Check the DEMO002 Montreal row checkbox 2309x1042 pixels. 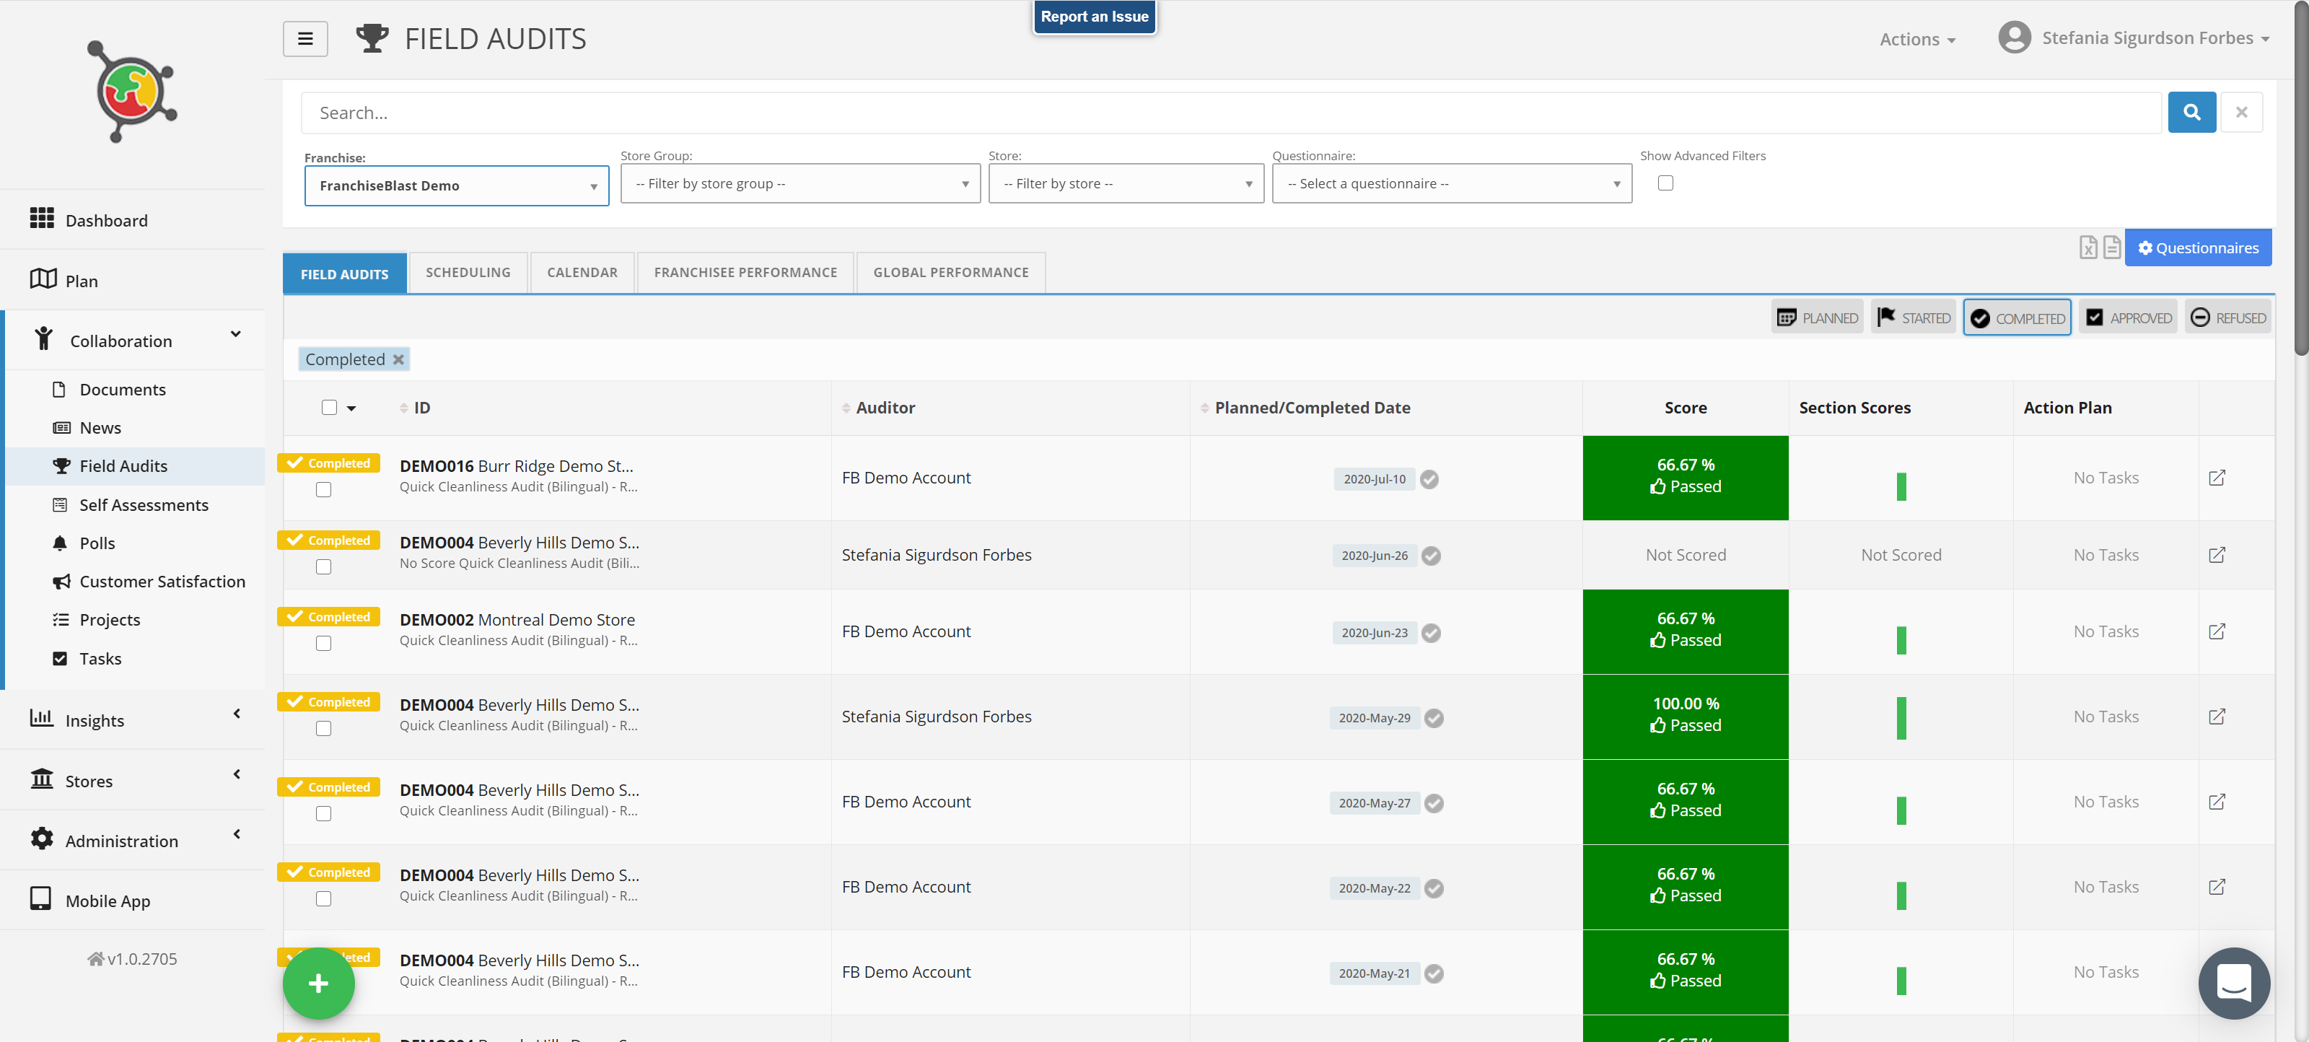(323, 643)
